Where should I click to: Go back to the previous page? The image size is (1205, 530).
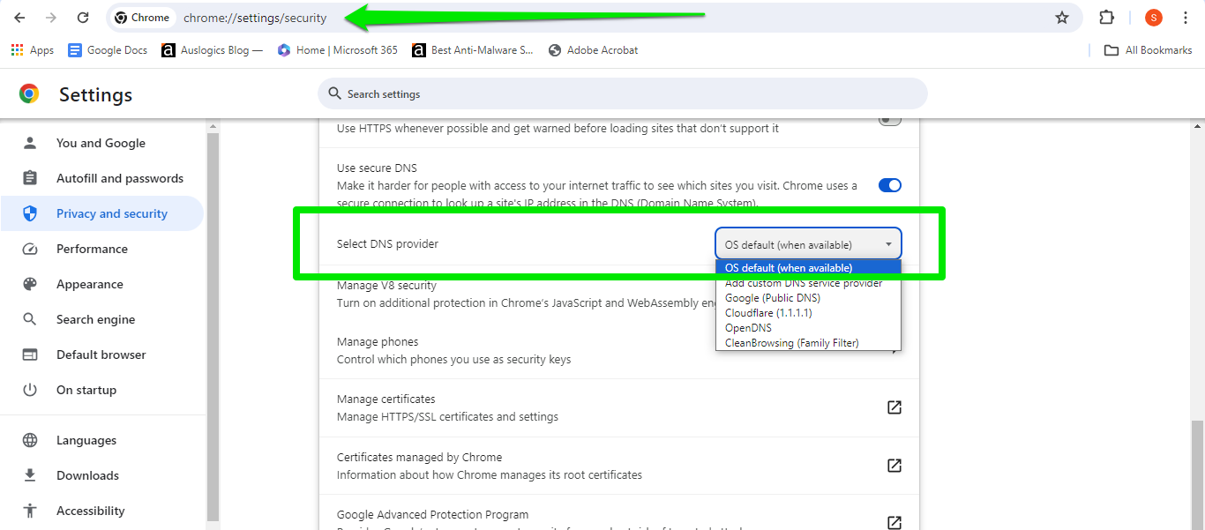[x=19, y=18]
